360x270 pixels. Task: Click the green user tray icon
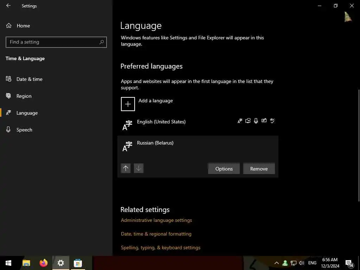[285, 263]
